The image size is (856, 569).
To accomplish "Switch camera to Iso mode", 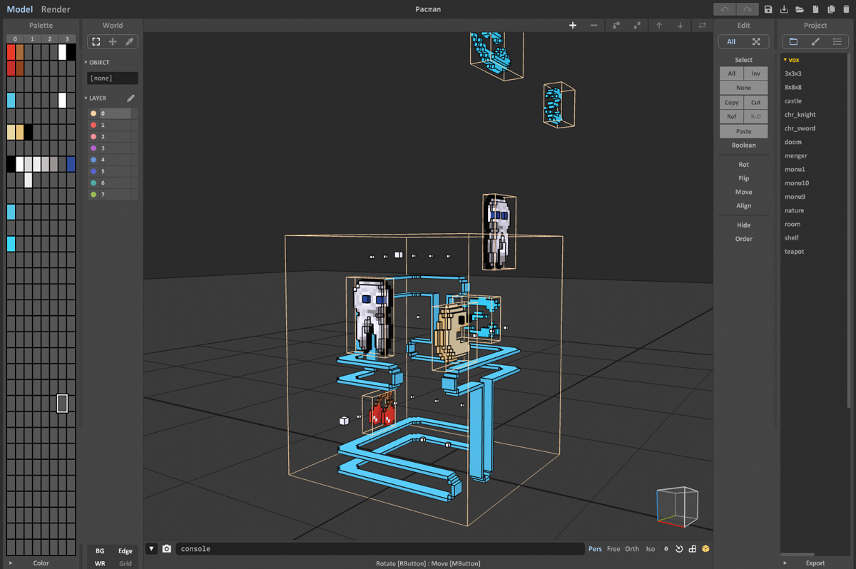I will pyautogui.click(x=651, y=549).
